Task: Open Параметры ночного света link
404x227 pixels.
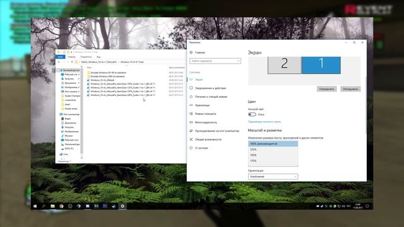Action: [264, 122]
